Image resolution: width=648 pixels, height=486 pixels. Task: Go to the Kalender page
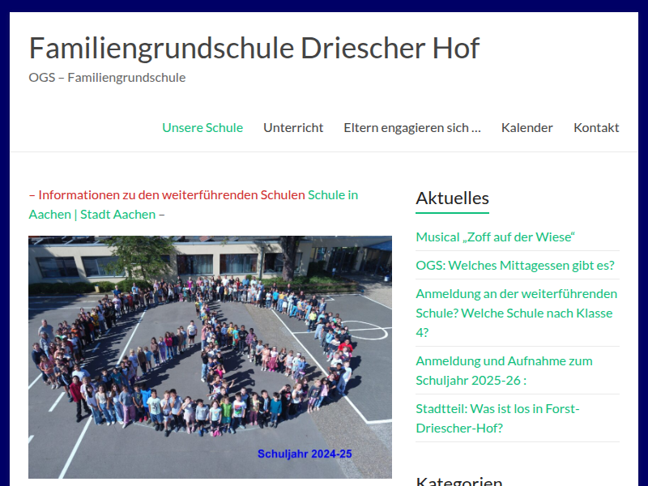pos(526,127)
